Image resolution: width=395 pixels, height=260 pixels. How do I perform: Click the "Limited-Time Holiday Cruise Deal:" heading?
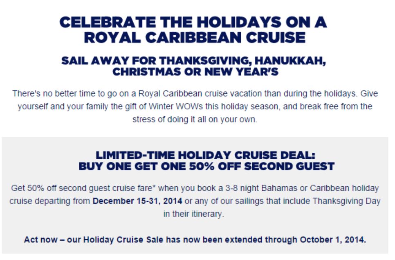[206, 155]
